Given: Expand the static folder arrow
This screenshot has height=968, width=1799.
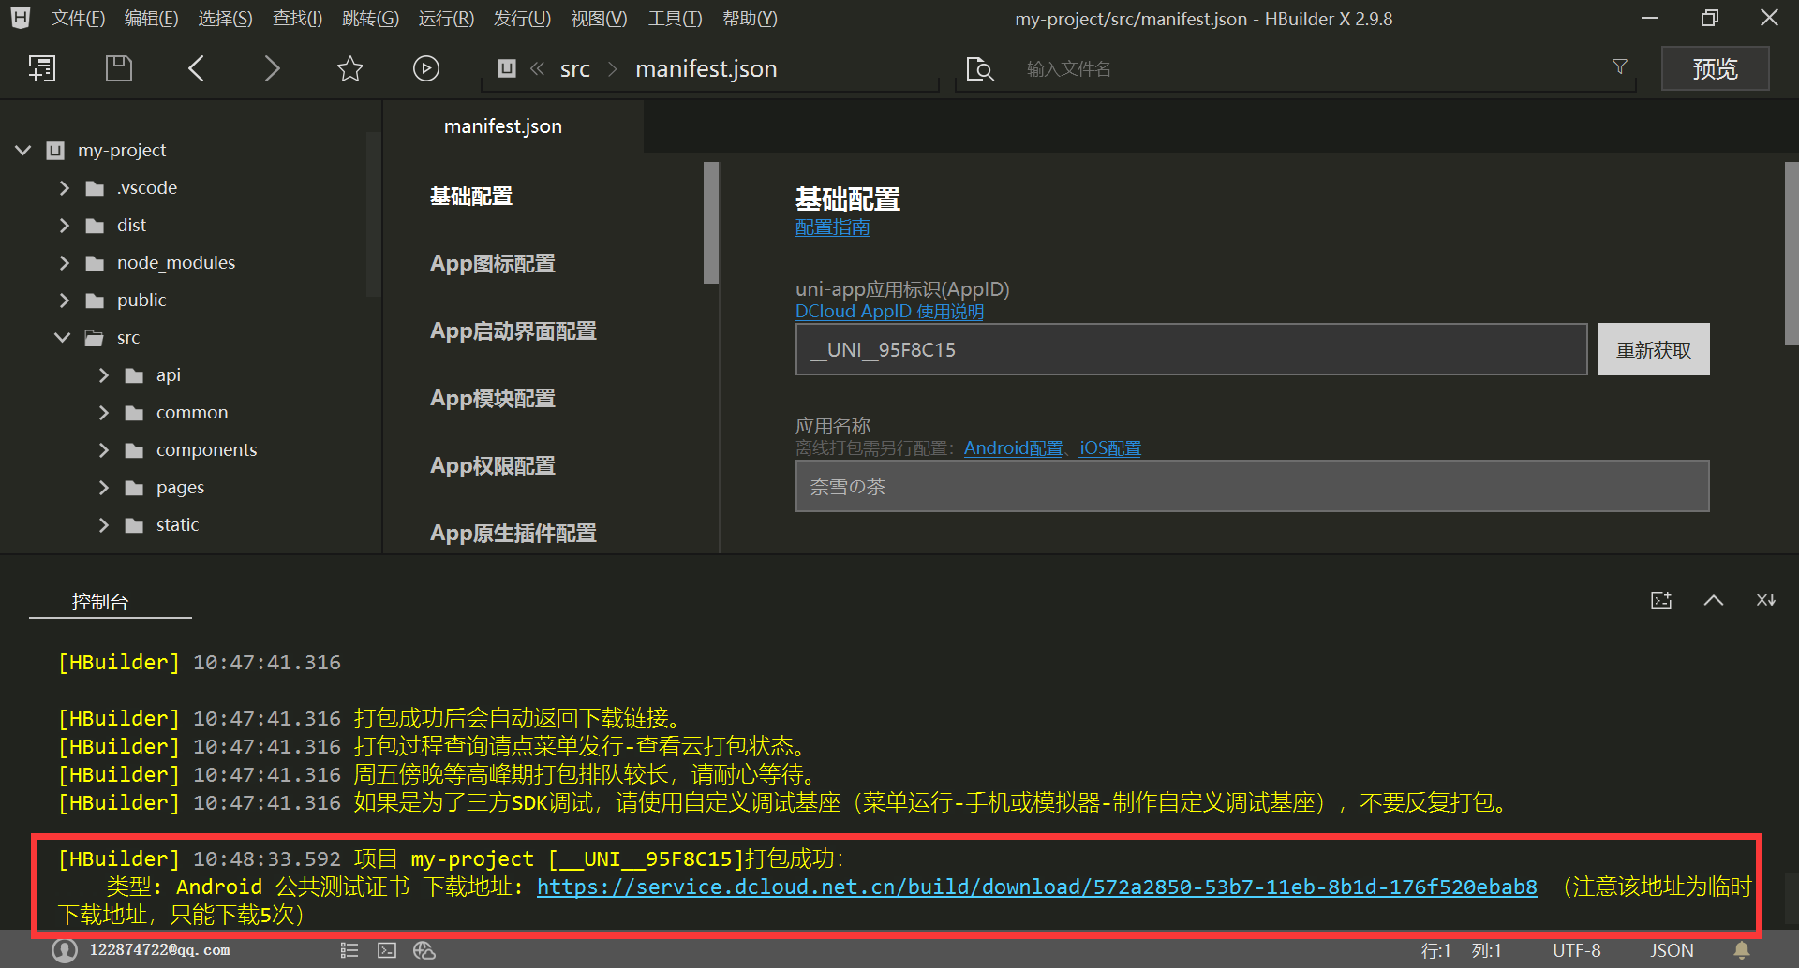Looking at the screenshot, I should [104, 524].
